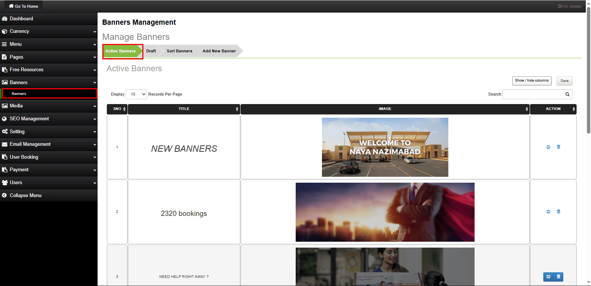Viewport: 591px width, 286px height.
Task: Expand the Users section chevron
Action: coord(95,183)
